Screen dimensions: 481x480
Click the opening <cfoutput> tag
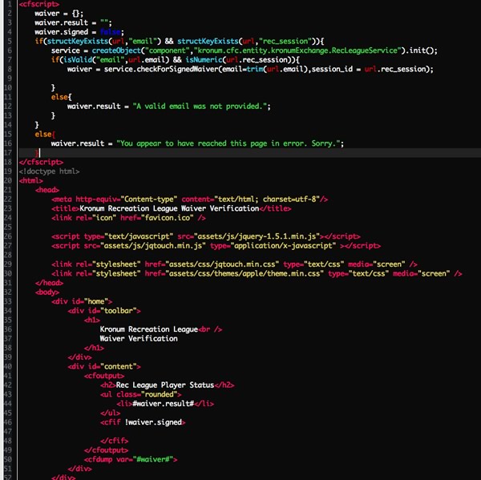(104, 376)
